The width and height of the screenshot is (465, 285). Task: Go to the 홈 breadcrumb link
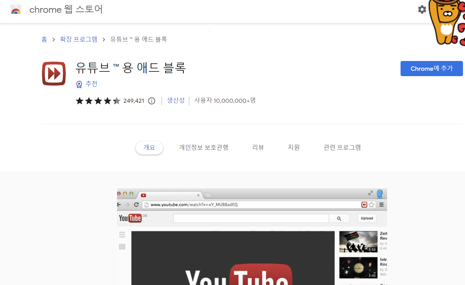44,39
